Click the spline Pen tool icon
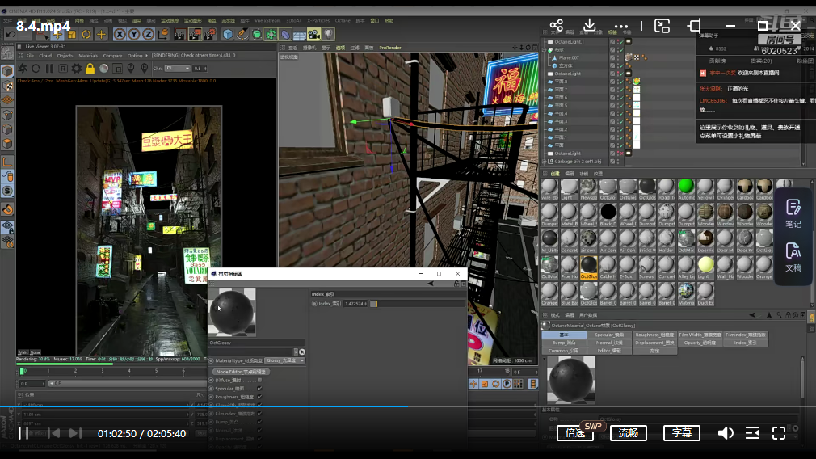Viewport: 816px width, 459px height. point(242,35)
